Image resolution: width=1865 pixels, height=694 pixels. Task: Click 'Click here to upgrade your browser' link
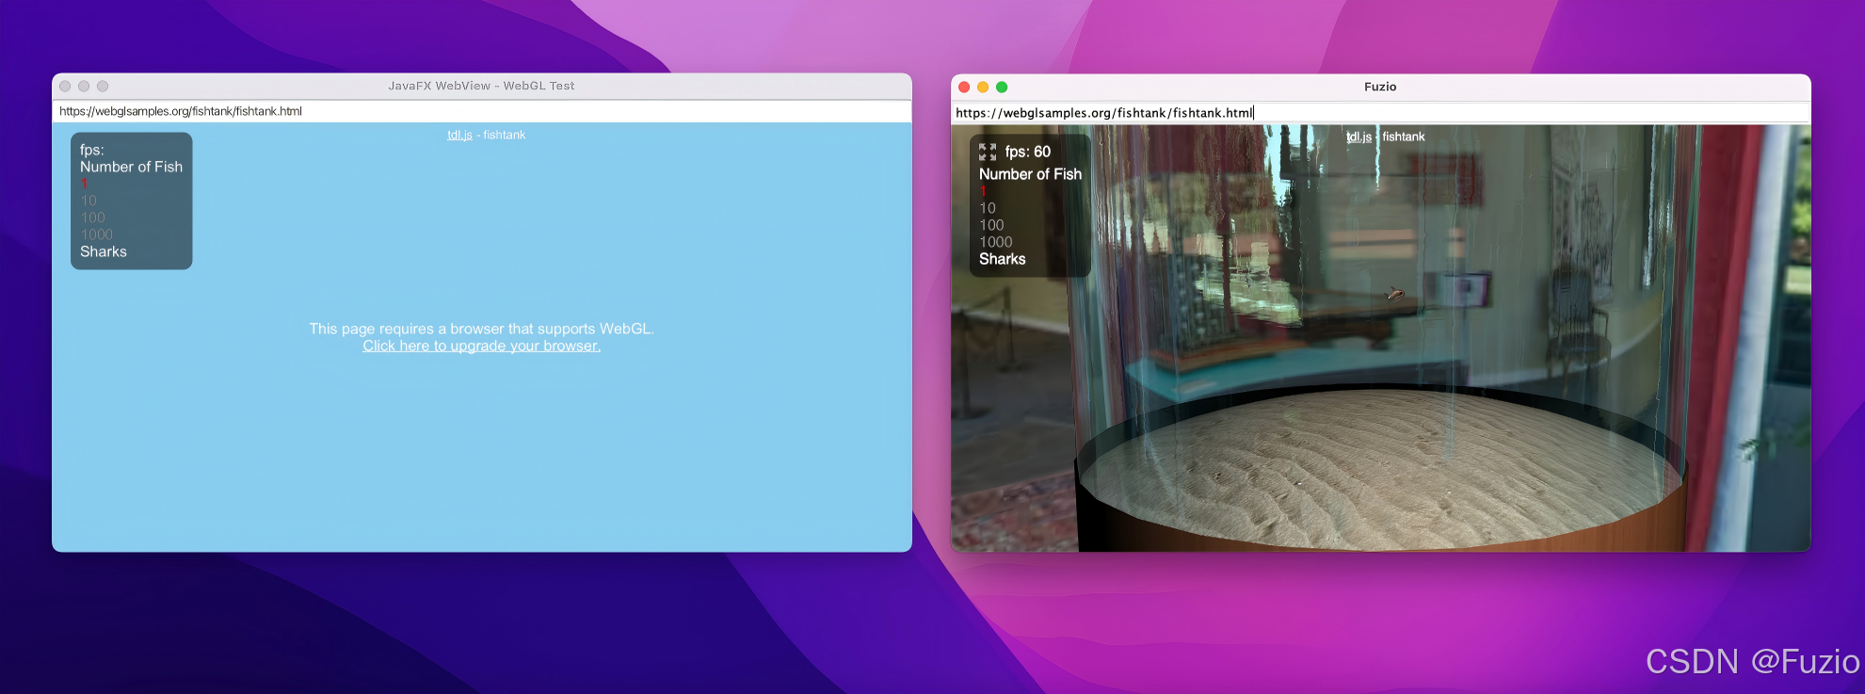[x=482, y=346]
